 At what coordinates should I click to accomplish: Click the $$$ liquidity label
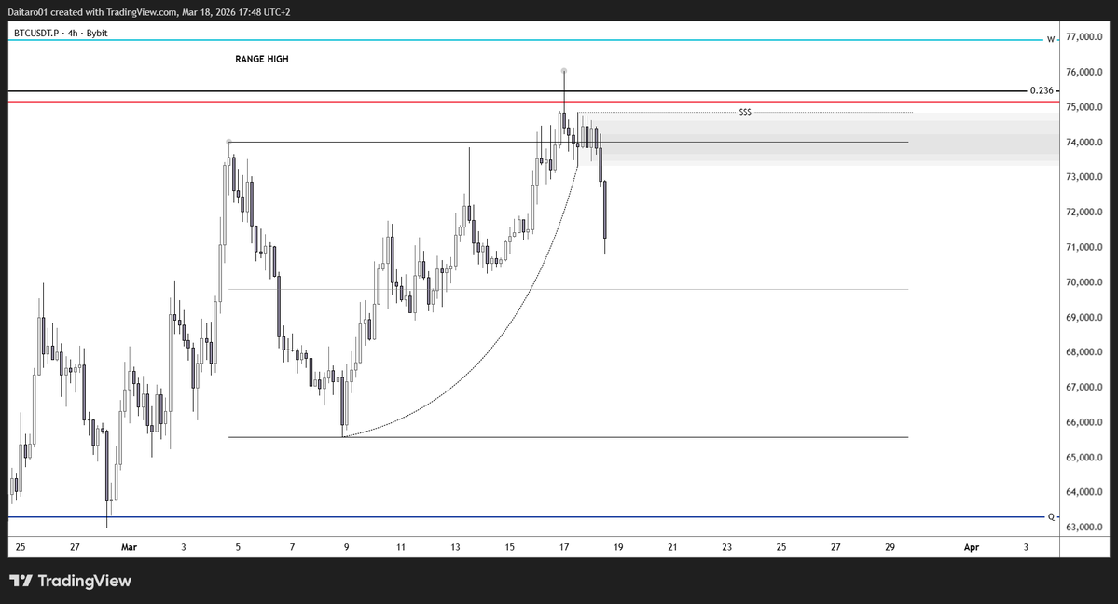(744, 112)
